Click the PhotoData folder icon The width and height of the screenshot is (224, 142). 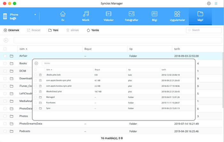click(x=12, y=109)
